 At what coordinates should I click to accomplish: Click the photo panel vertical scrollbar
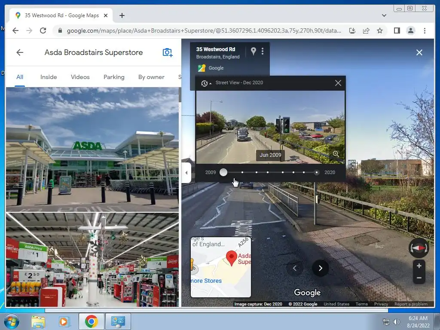180,95
